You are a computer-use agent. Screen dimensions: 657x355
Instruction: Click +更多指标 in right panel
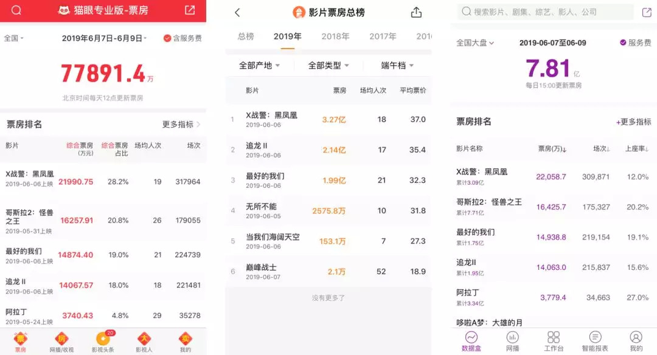(x=633, y=122)
